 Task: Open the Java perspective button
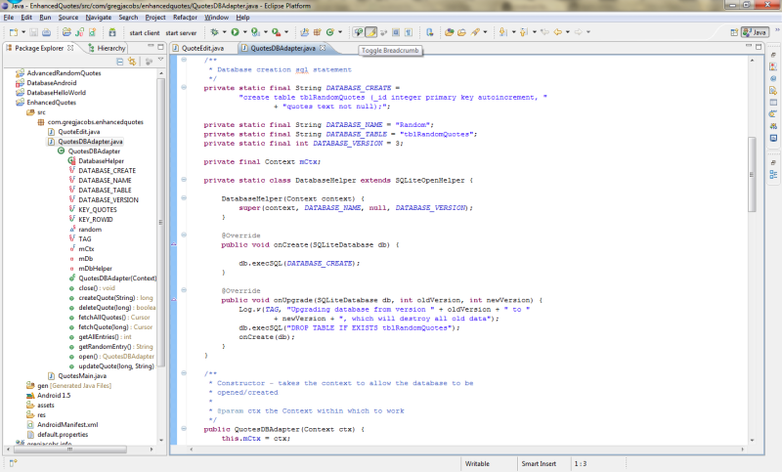pyautogui.click(x=753, y=32)
